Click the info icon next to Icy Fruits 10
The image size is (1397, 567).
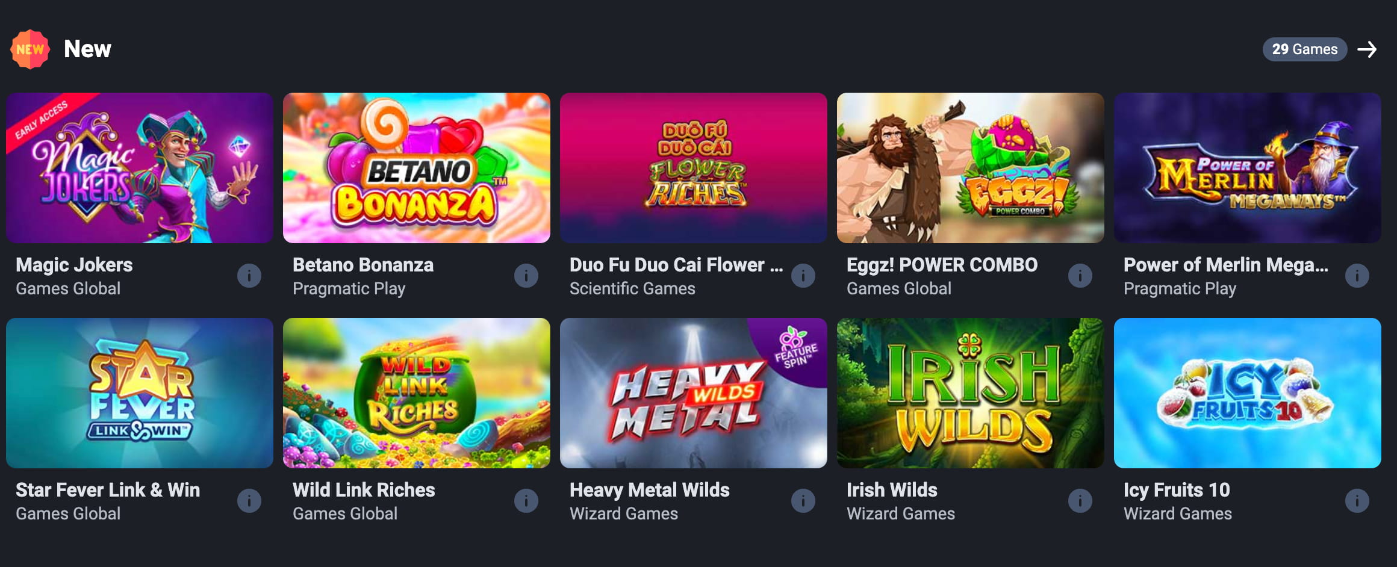pos(1357,501)
